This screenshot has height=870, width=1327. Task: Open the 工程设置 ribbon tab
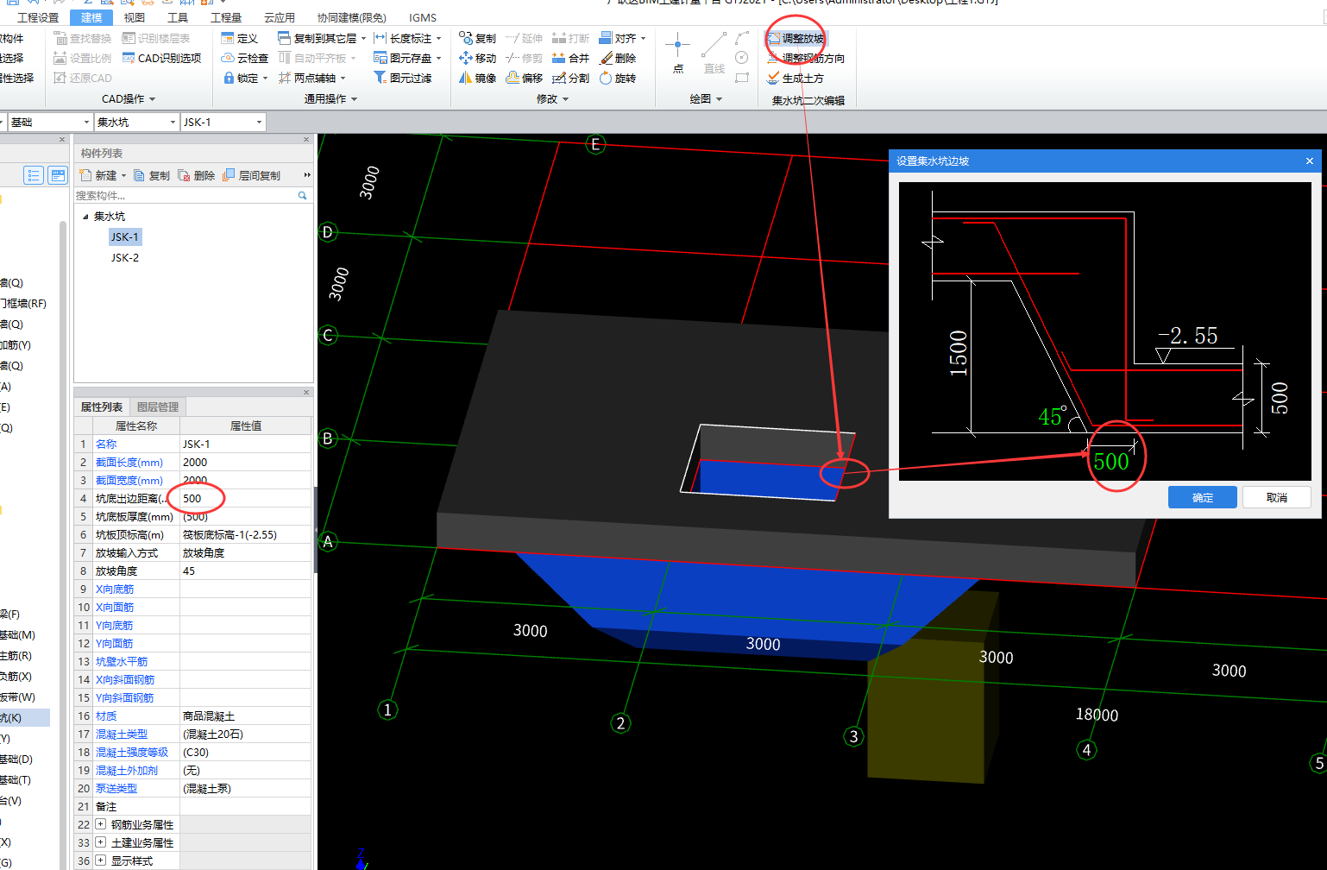(x=38, y=17)
